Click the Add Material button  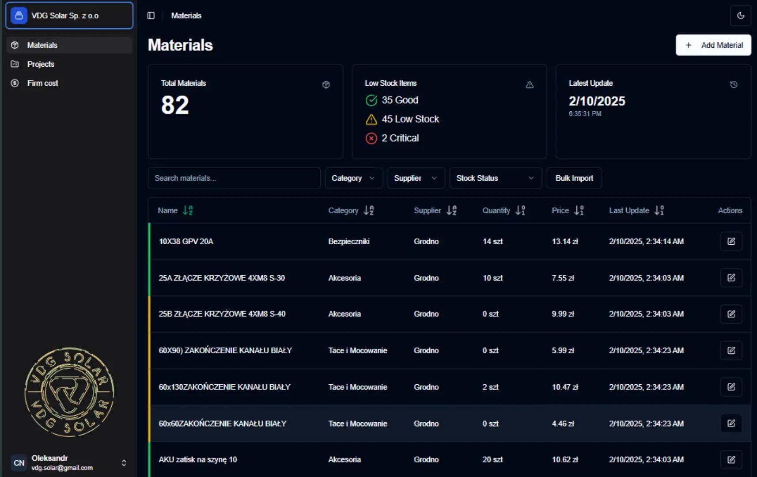pyautogui.click(x=713, y=45)
